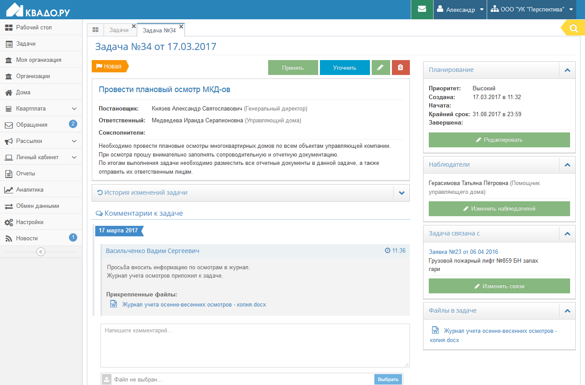Click the Отчеты document icon
Screen dimensions: 585x385
9,174
